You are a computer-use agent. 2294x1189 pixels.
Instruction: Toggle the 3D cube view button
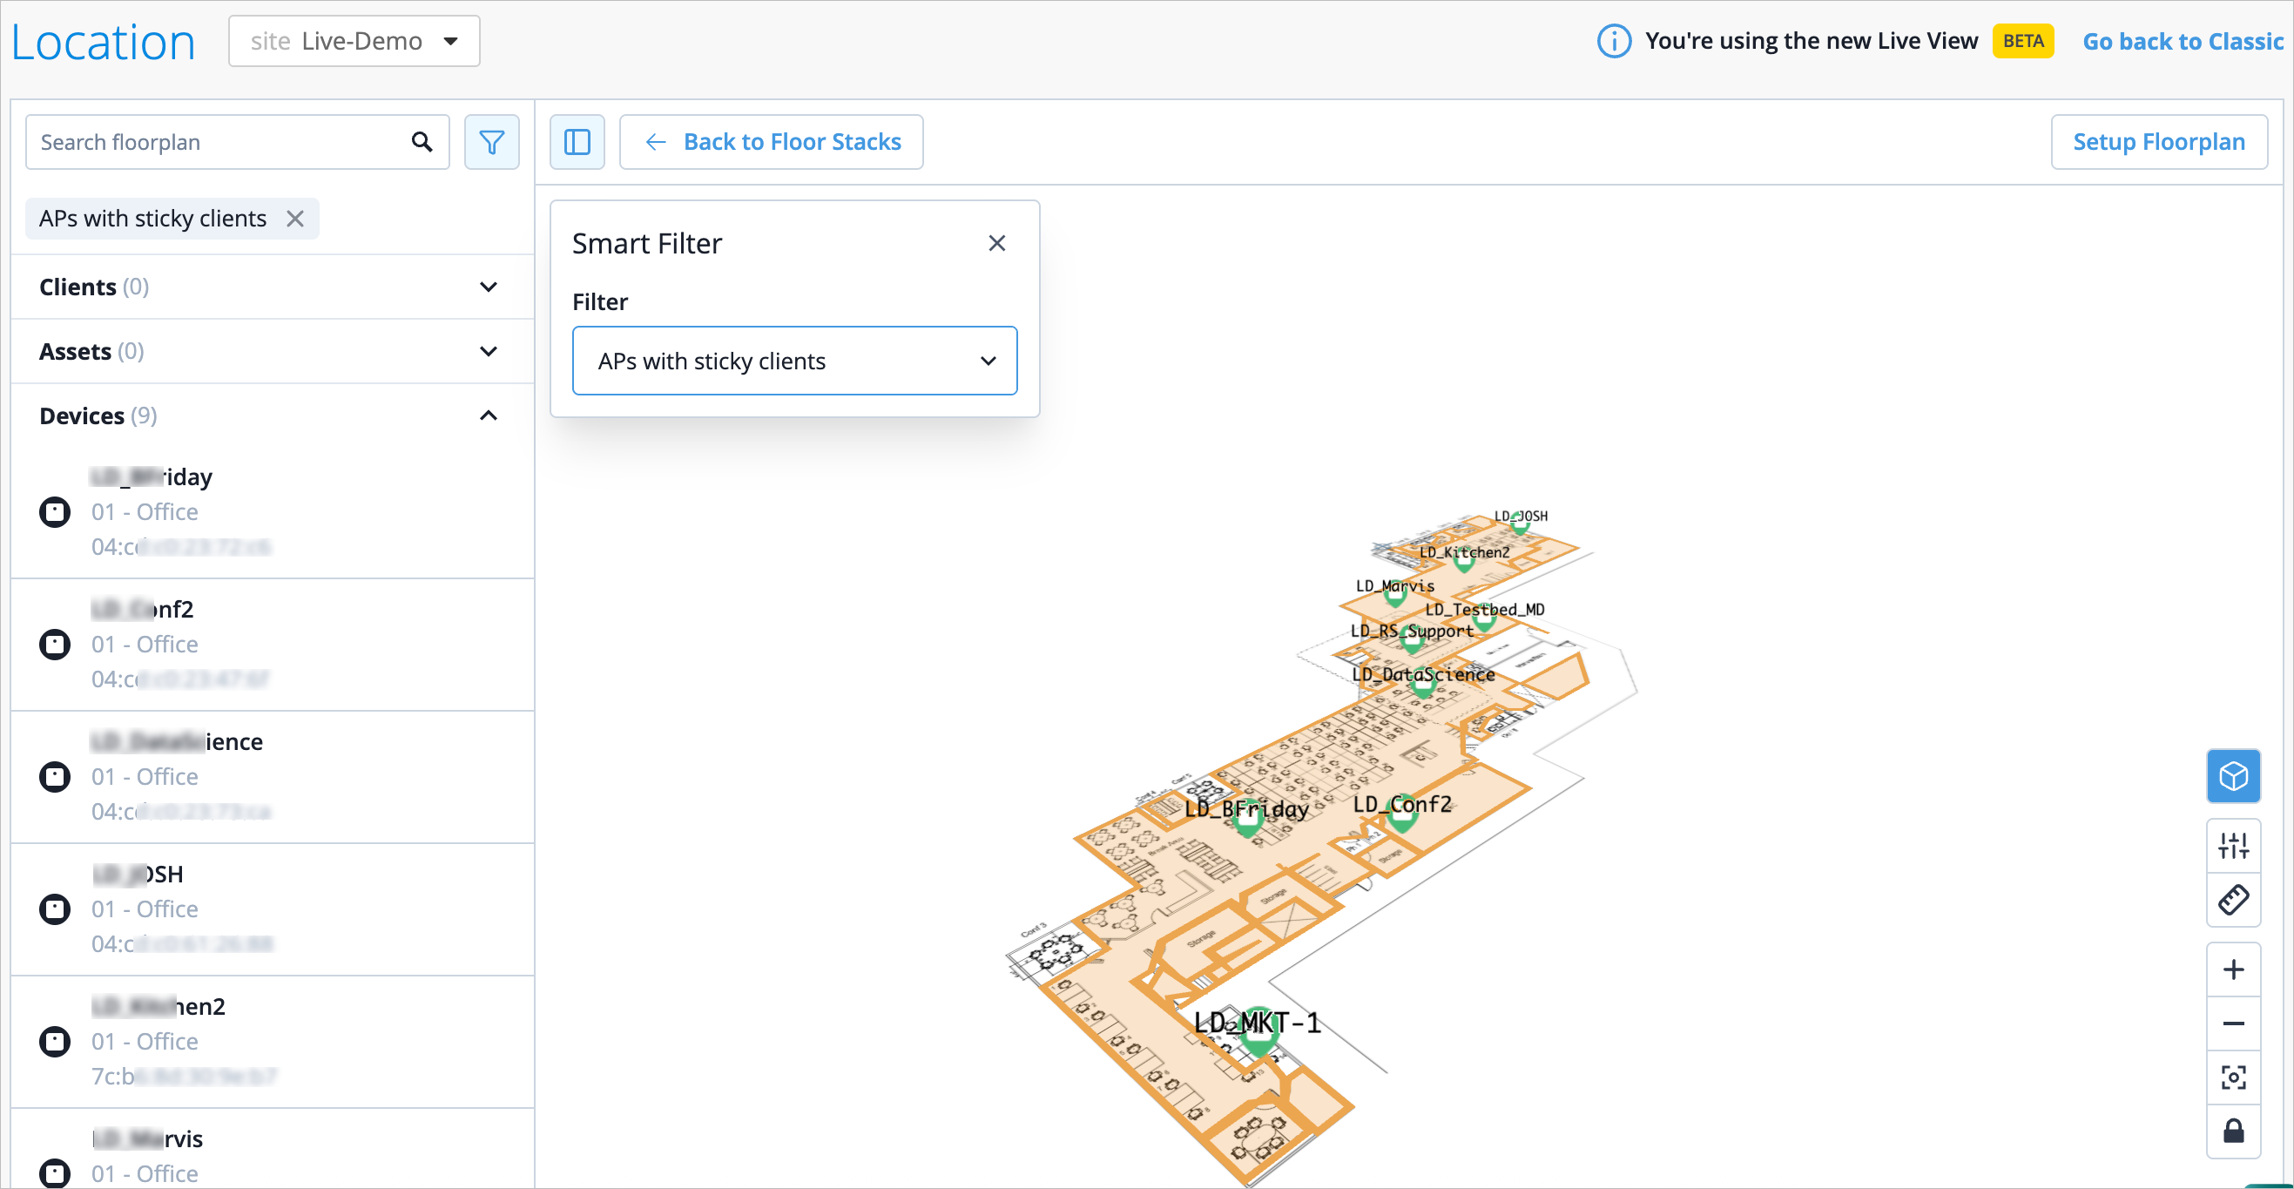pos(2232,776)
